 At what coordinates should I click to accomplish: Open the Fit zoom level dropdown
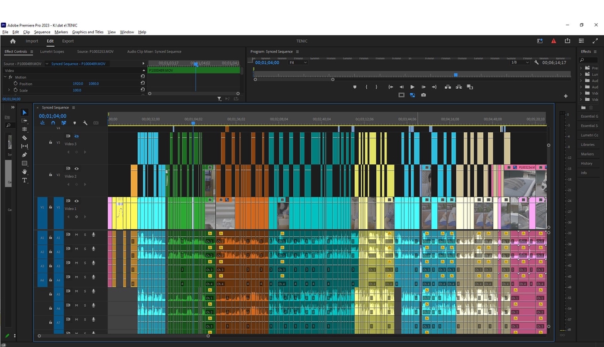[298, 62]
